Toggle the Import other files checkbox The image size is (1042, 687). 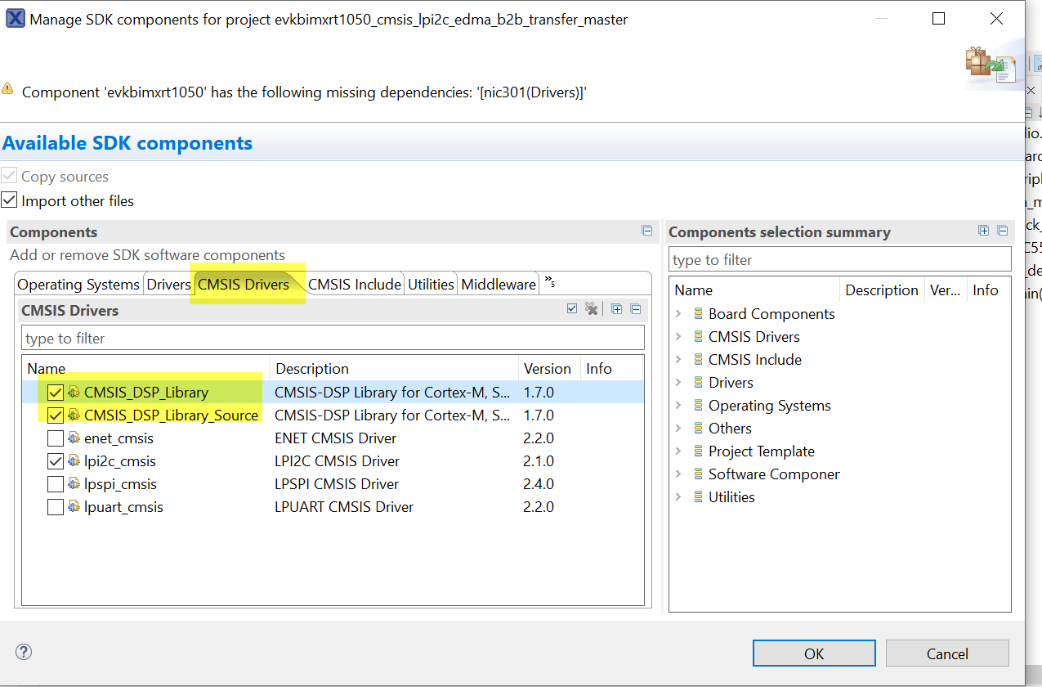coord(9,200)
